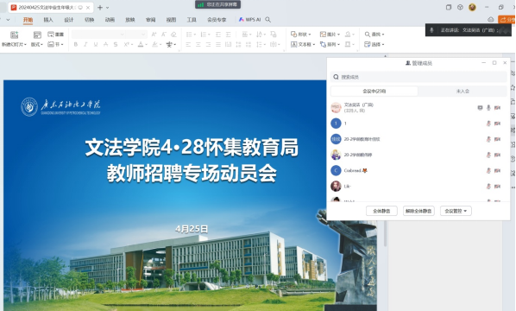Click the Bold formatting icon
This screenshot has width=516, height=311.
pyautogui.click(x=76, y=44)
